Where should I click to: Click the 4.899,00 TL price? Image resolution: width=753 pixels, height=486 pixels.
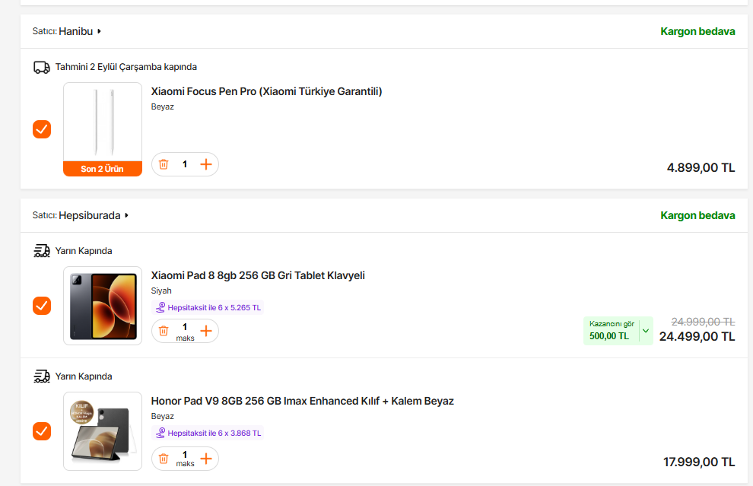pos(701,167)
